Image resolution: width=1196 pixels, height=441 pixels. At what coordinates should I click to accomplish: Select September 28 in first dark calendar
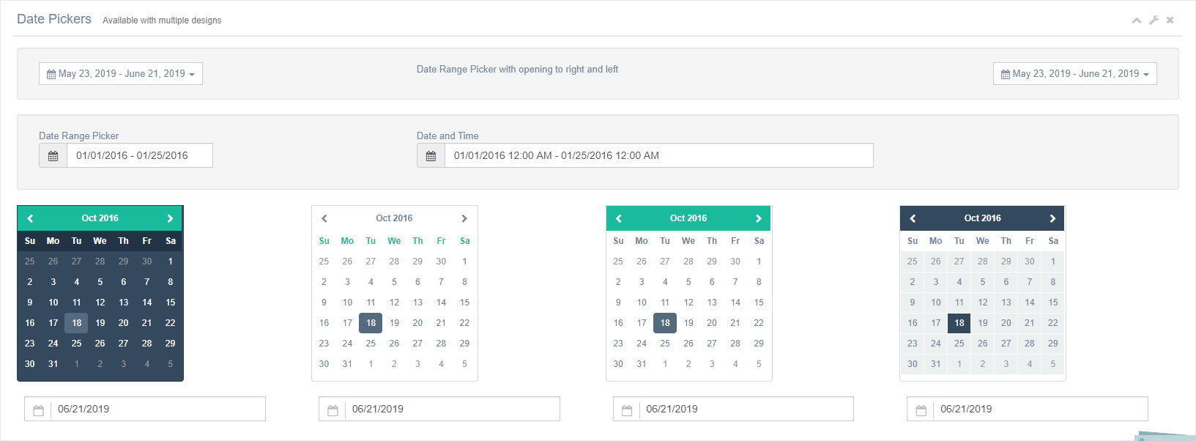(x=100, y=262)
